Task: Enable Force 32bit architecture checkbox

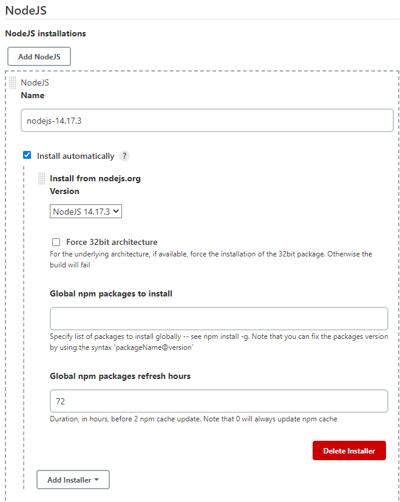Action: 56,242
